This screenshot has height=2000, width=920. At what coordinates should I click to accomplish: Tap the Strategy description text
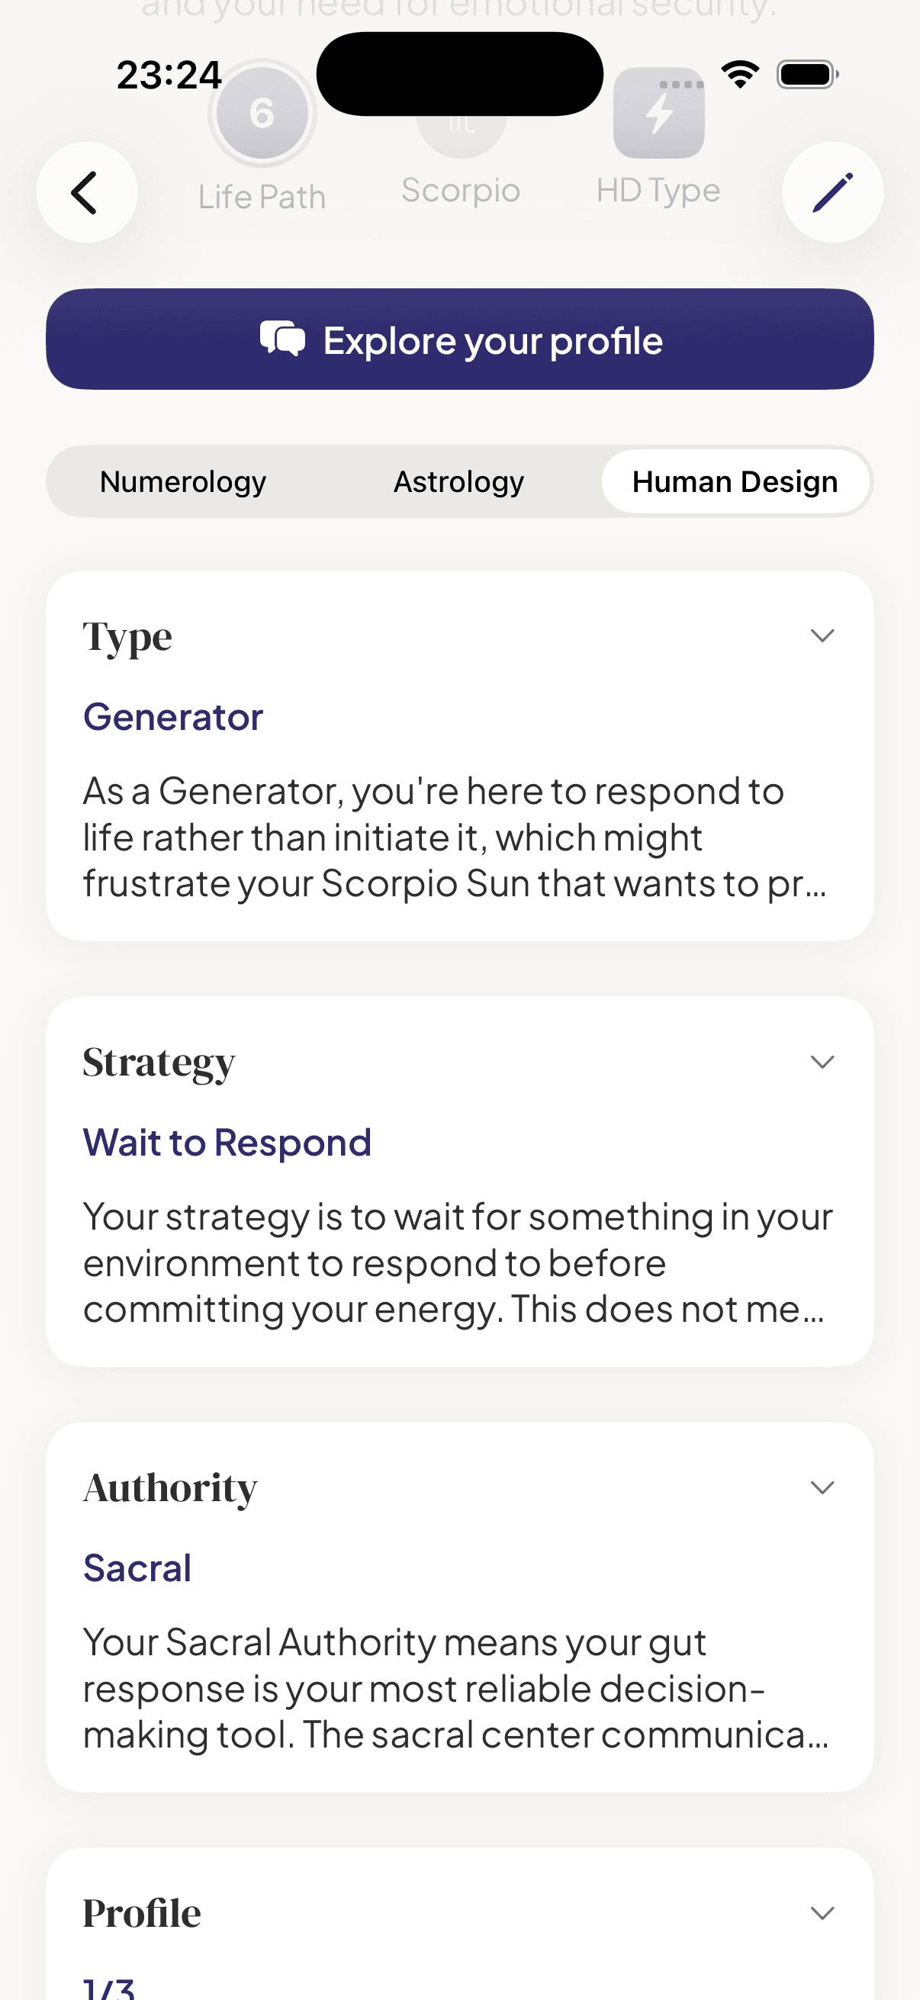click(x=456, y=1262)
